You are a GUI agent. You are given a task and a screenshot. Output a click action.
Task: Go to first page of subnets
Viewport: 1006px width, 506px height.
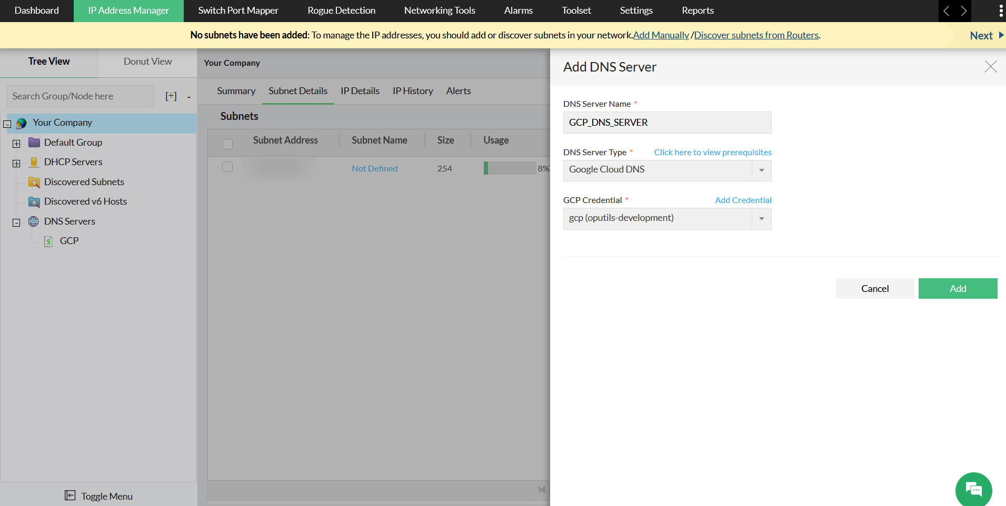(542, 490)
